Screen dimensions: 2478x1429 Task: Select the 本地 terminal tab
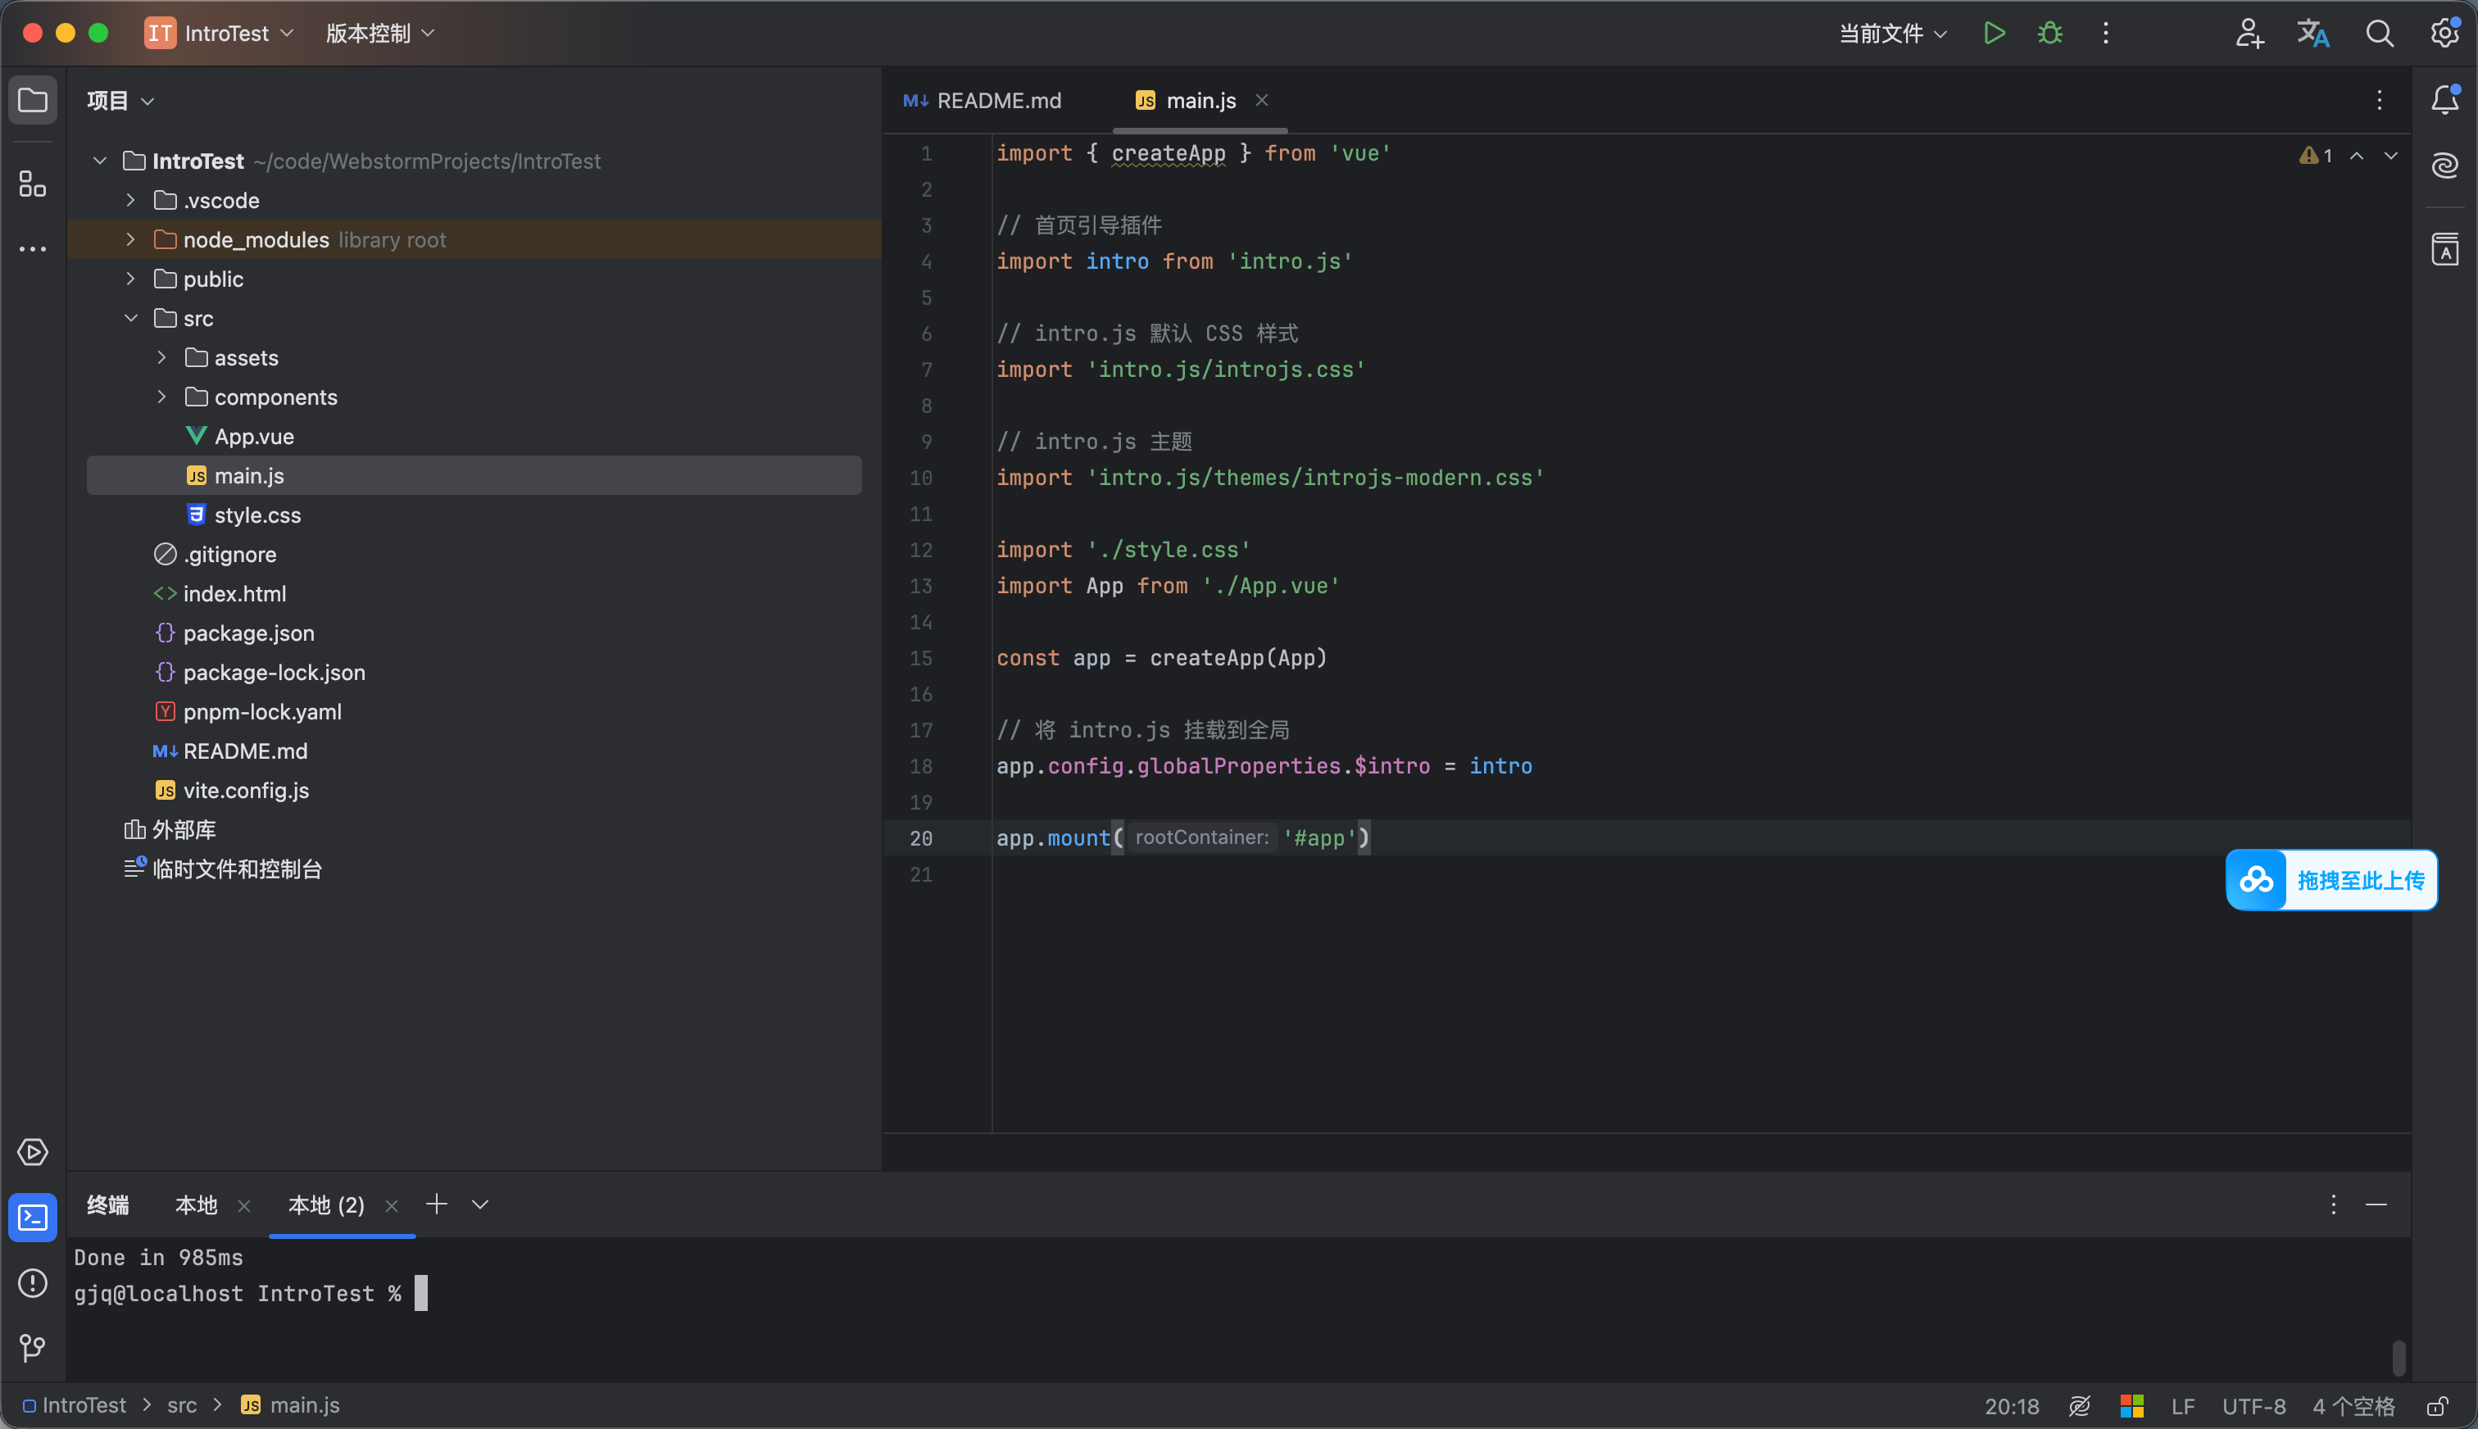click(197, 1204)
